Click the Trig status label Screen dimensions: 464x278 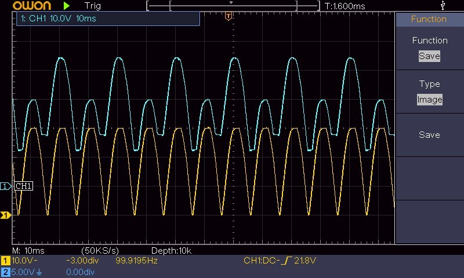click(x=93, y=6)
